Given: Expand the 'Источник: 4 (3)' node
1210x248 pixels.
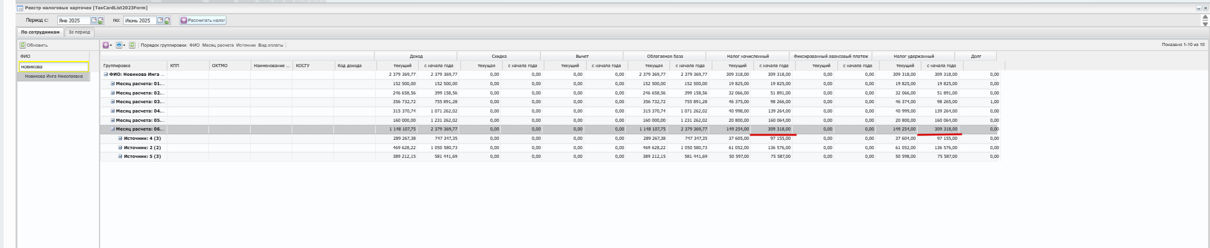Looking at the screenshot, I should coord(121,139).
